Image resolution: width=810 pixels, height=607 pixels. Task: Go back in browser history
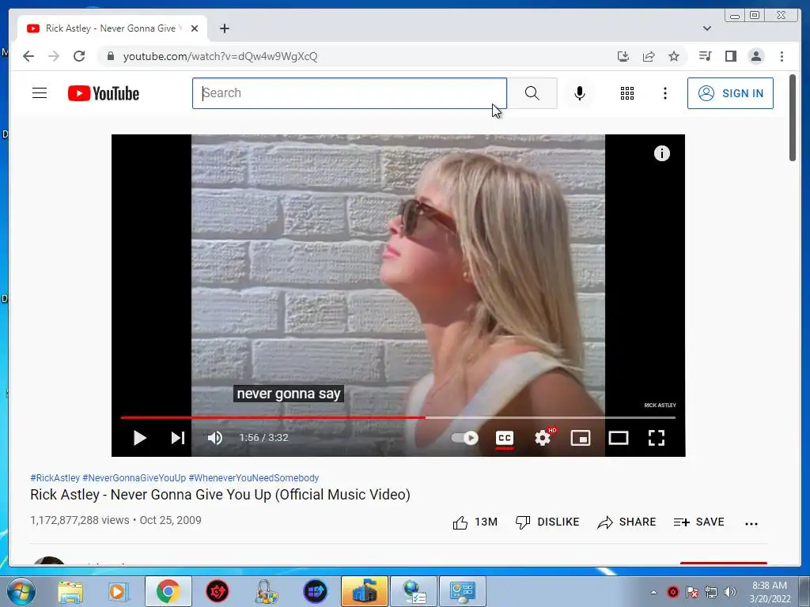pyautogui.click(x=28, y=56)
